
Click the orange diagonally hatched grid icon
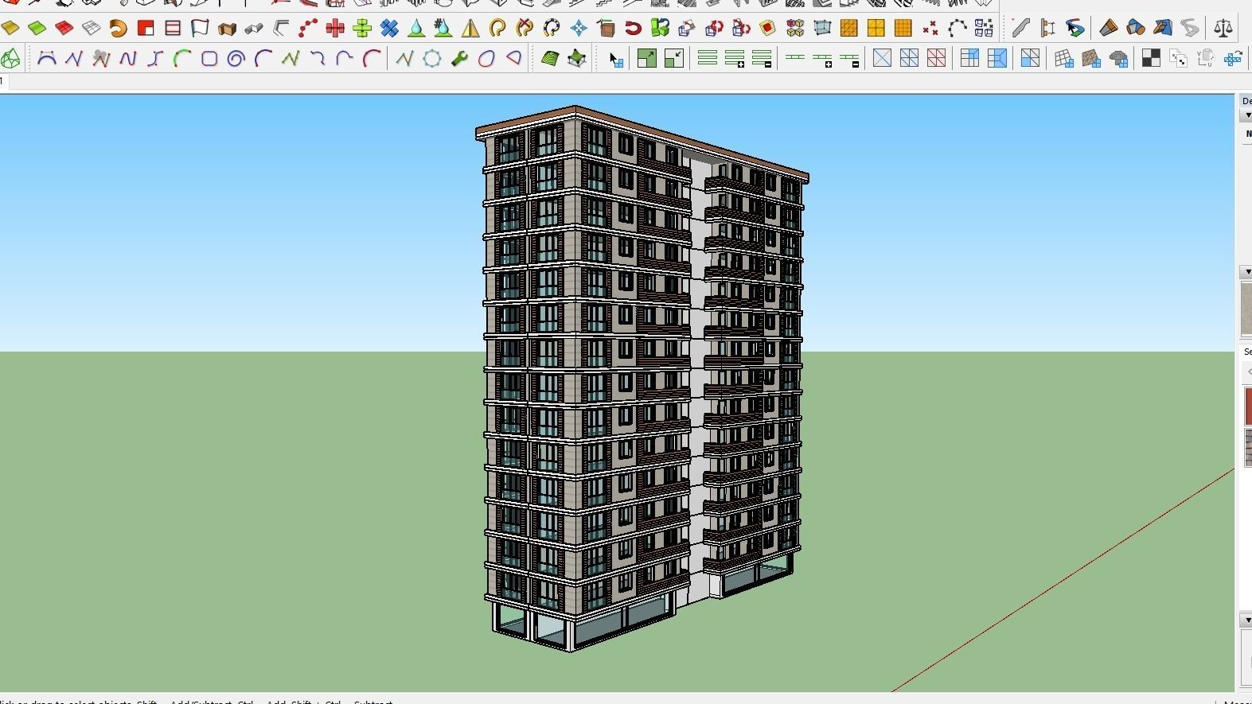[849, 29]
